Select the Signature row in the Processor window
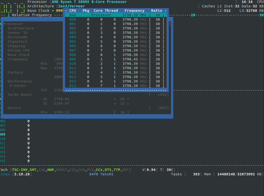 pos(17,41)
